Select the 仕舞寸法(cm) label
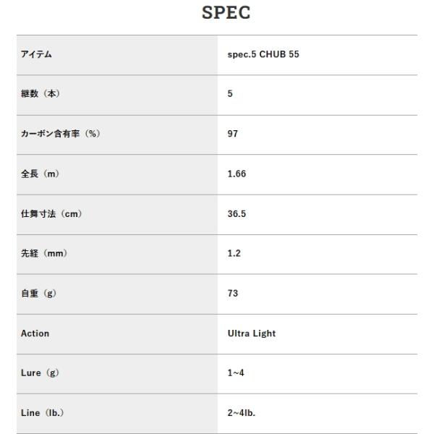 (x=52, y=213)
